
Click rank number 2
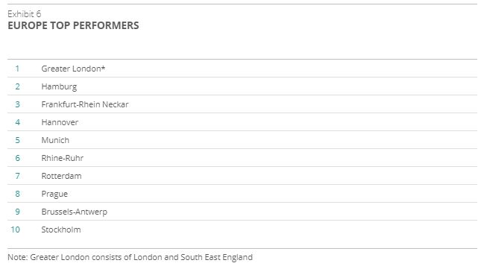[x=18, y=86]
